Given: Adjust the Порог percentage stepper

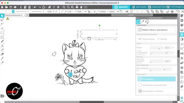Looking at the screenshot, I should (171, 48).
